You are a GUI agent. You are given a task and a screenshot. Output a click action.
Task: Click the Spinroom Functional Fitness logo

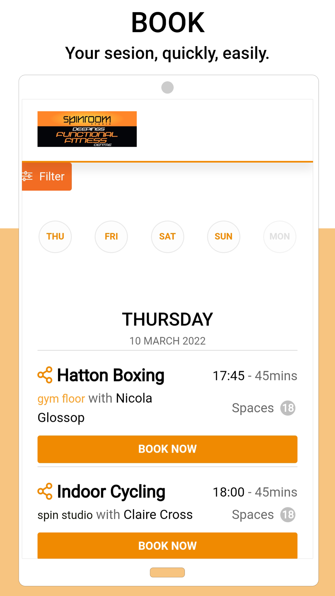pos(87,129)
